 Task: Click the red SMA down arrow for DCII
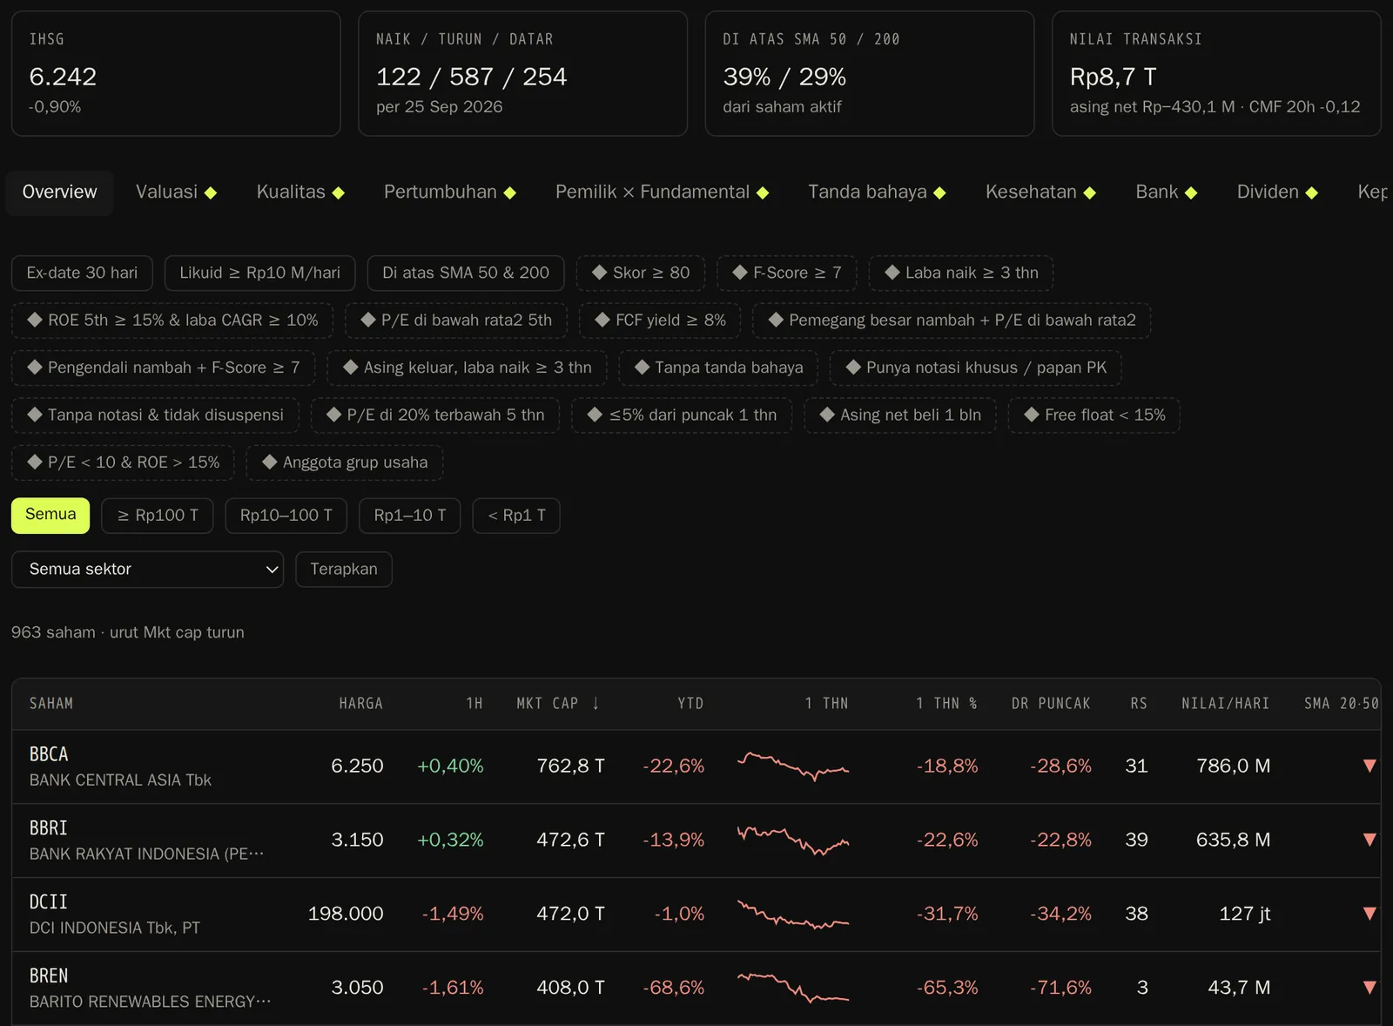pyautogui.click(x=1369, y=915)
